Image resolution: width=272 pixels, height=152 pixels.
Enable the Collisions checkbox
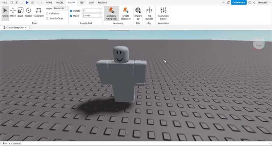[x=47, y=13]
